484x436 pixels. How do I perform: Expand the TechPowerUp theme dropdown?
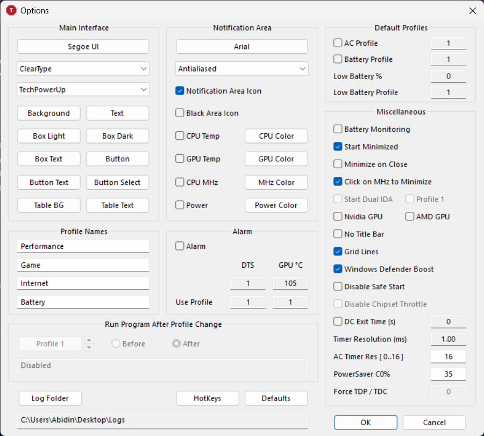point(83,89)
